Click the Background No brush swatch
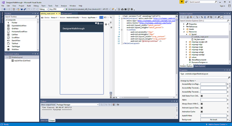 click(x=213, y=120)
